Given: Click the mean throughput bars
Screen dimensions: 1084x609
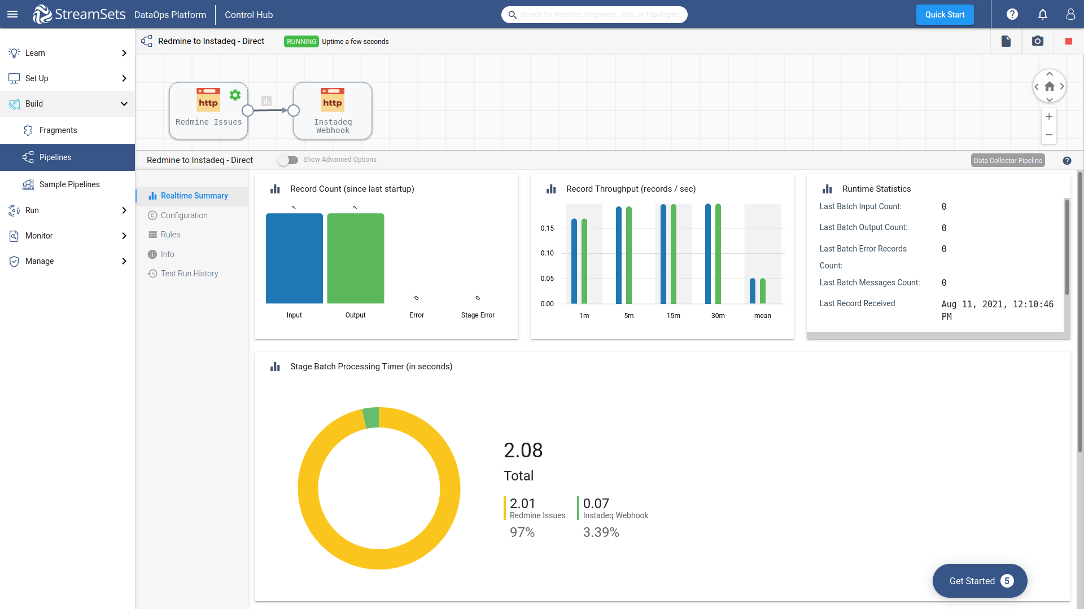Looking at the screenshot, I should pos(758,291).
